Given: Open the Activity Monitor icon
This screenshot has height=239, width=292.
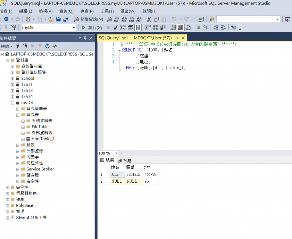Looking at the screenshot, I should point(201,19).
